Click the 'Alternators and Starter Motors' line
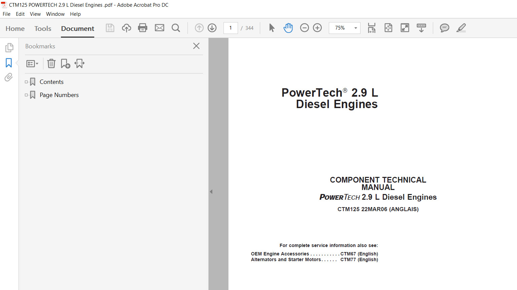Viewport: 517px width, 290px height. (x=314, y=259)
